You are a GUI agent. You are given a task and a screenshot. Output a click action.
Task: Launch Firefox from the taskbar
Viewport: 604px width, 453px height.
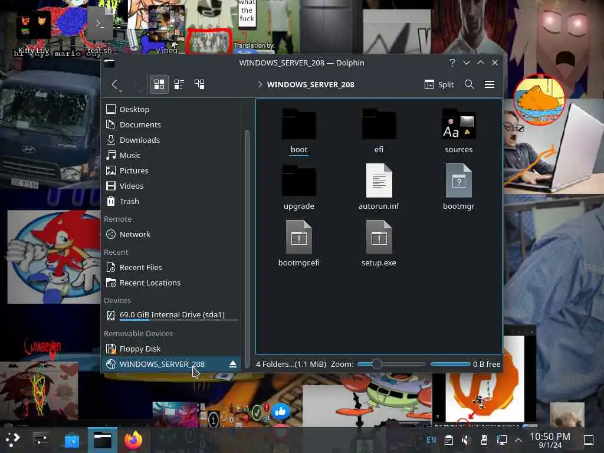(133, 440)
